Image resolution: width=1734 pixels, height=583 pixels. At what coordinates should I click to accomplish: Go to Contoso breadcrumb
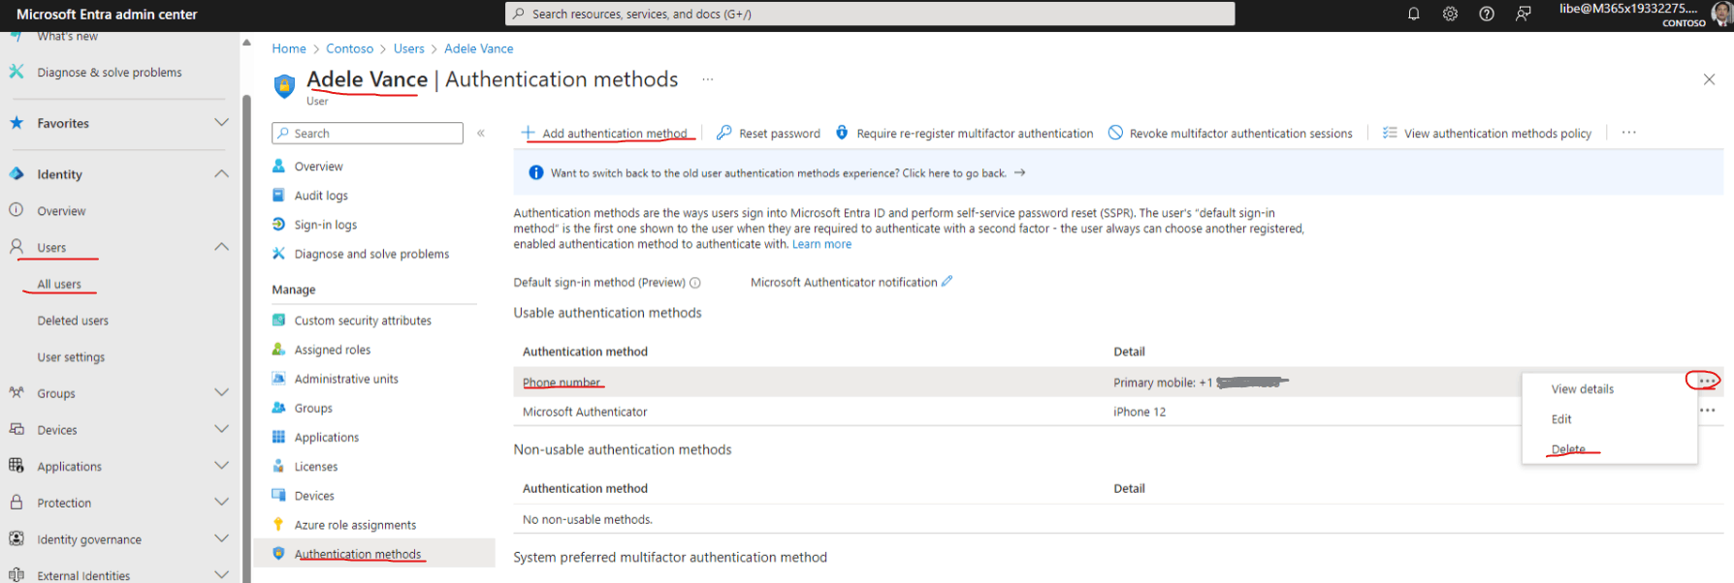point(349,48)
